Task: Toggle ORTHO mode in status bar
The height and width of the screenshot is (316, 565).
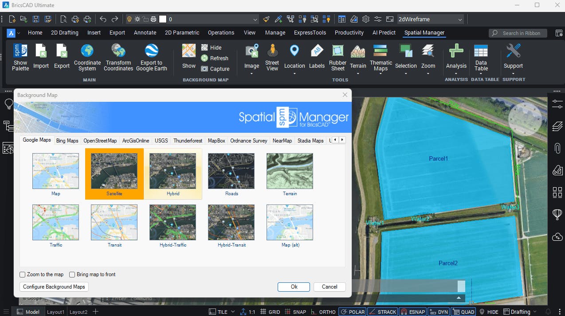Action: 323,312
